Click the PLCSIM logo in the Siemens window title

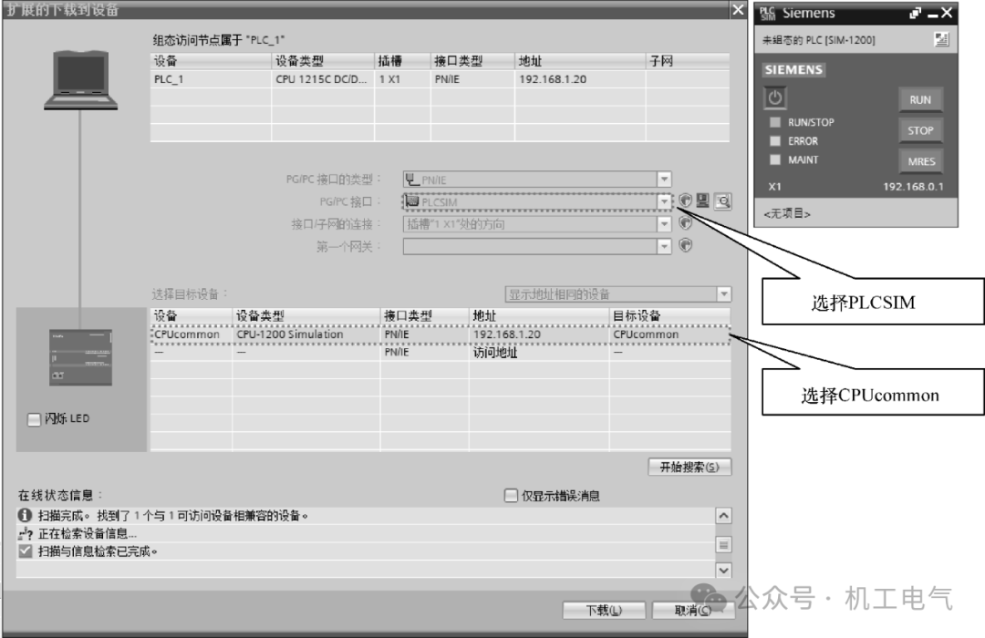[768, 13]
